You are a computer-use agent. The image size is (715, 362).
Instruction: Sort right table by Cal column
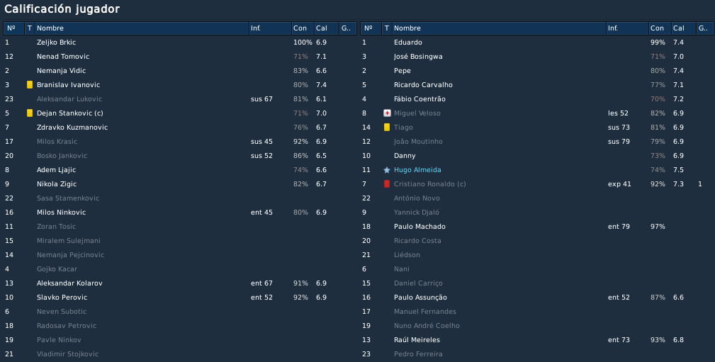click(x=683, y=28)
